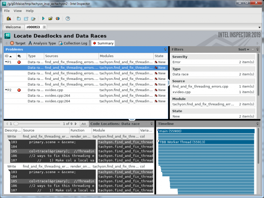
Task: Select main (55900) thread in Timeline
Action: [206, 131]
